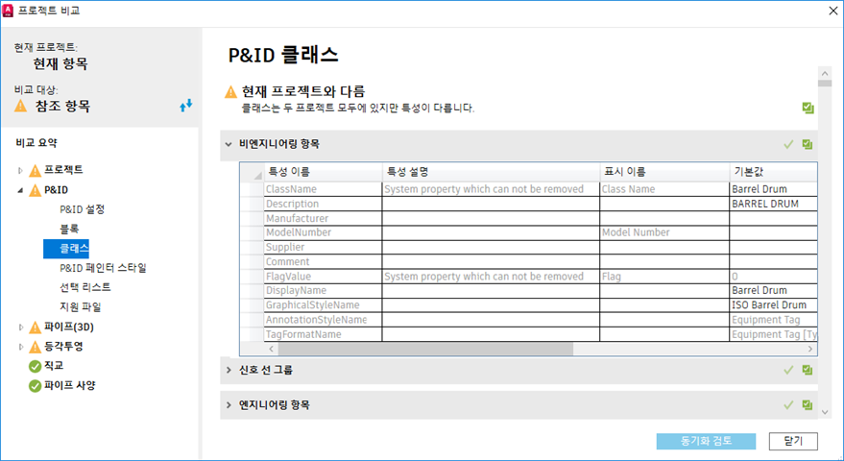The image size is (844, 461).
Task: Click the 동기화 검토 button
Action: tap(706, 441)
